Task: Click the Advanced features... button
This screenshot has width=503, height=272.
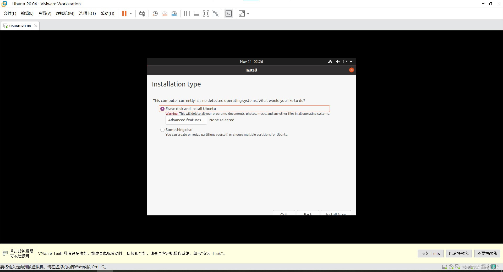Action: 186,120
